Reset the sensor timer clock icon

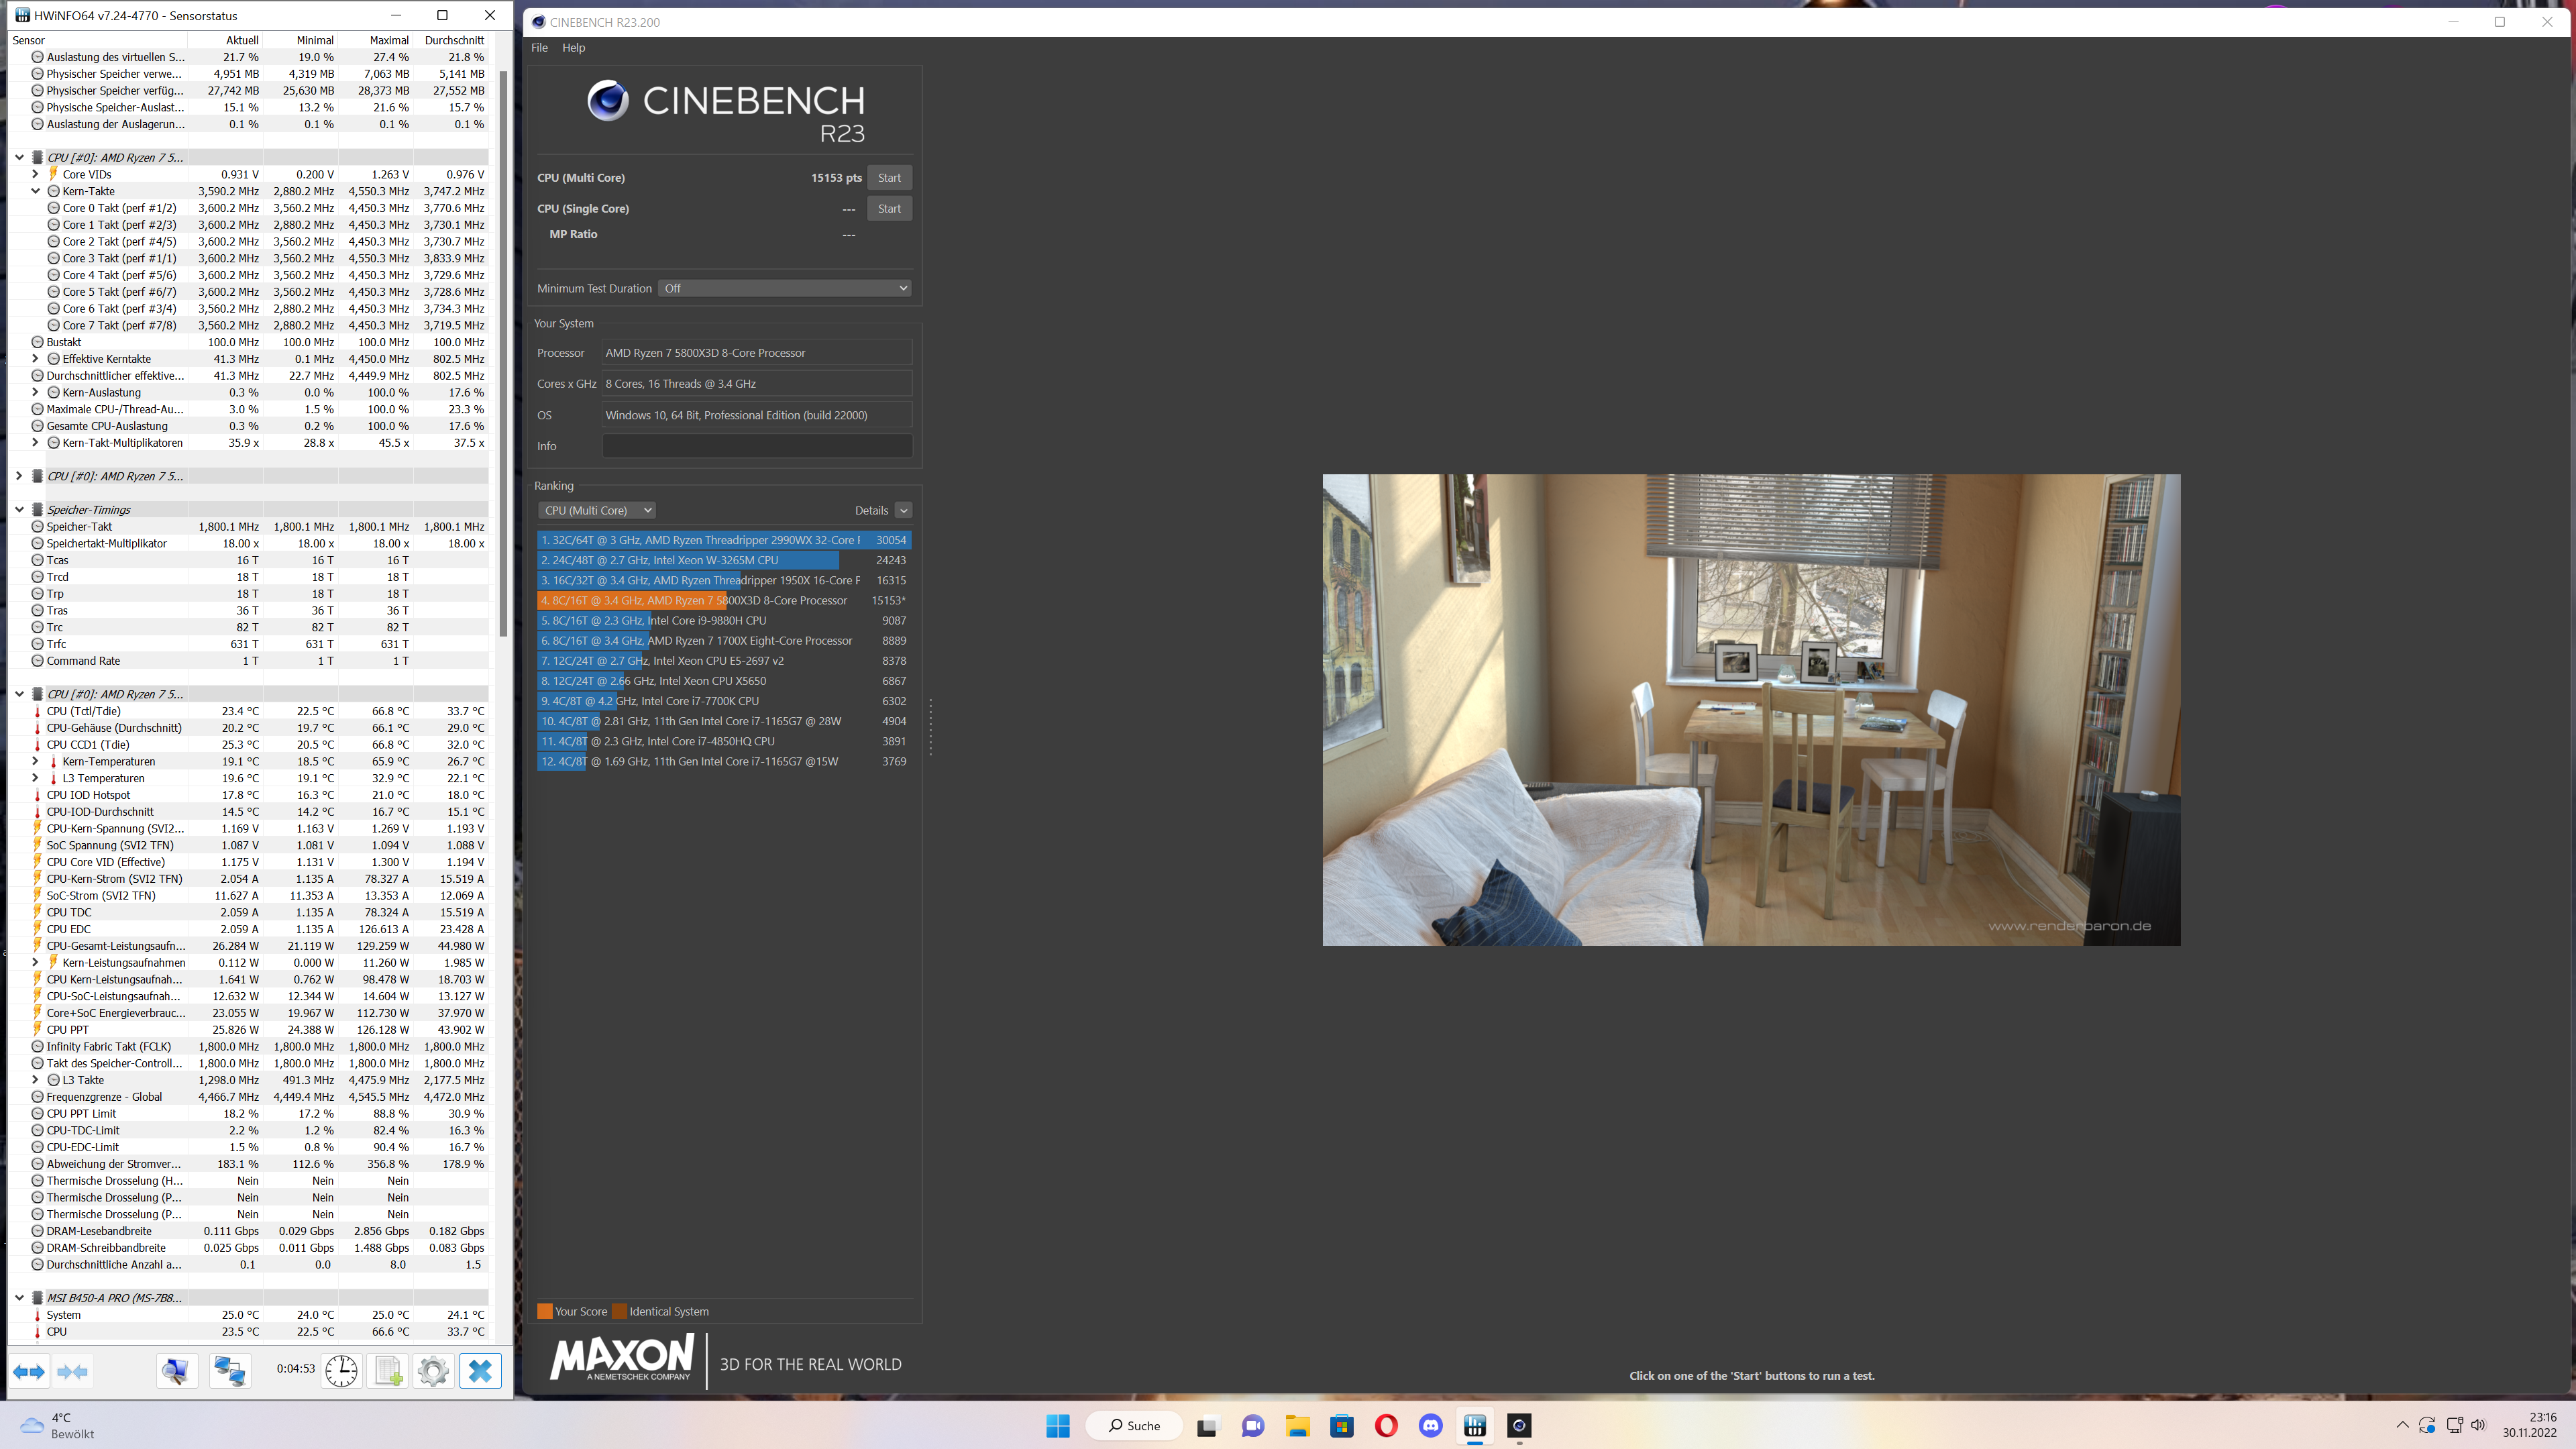(x=341, y=1371)
